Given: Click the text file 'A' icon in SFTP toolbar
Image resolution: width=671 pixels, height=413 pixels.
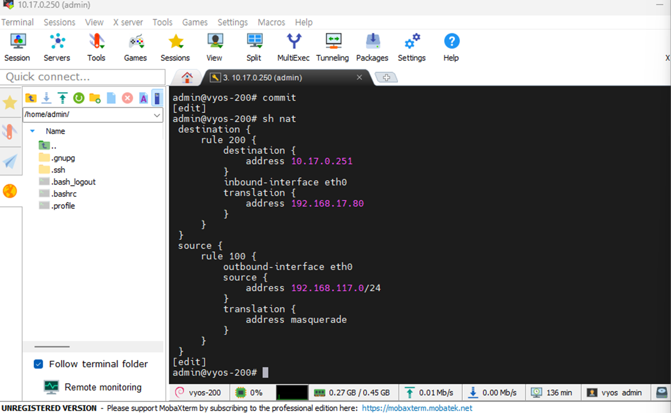Looking at the screenshot, I should [x=144, y=98].
